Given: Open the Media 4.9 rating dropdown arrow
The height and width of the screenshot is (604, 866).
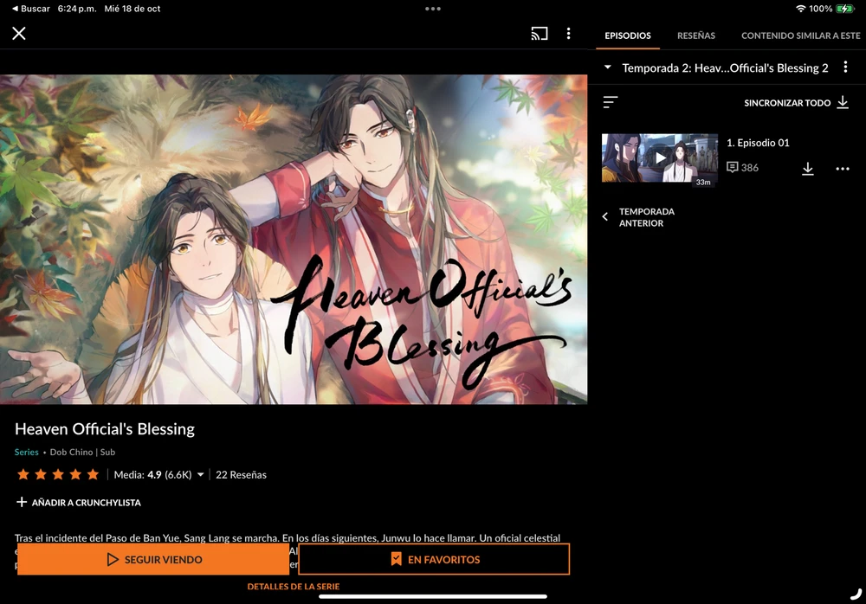Looking at the screenshot, I should click(x=201, y=475).
